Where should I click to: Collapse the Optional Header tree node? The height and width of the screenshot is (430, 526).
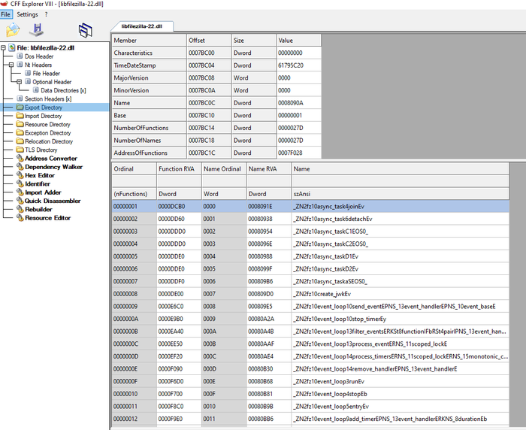pos(19,82)
